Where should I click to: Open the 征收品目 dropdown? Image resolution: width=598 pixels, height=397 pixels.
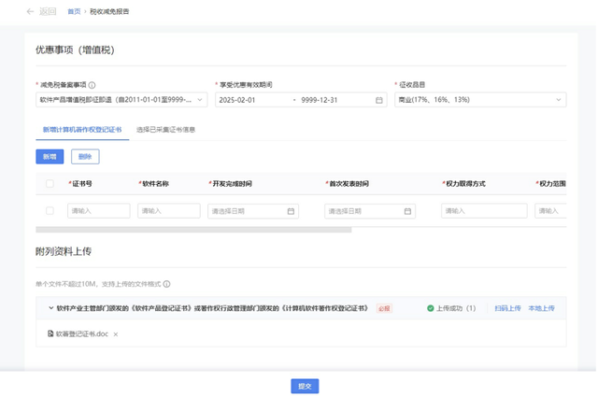480,100
